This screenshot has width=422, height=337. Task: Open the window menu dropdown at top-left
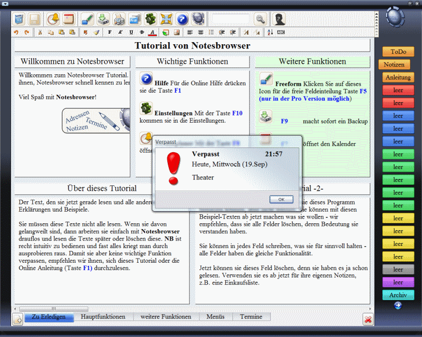[x=5, y=4]
